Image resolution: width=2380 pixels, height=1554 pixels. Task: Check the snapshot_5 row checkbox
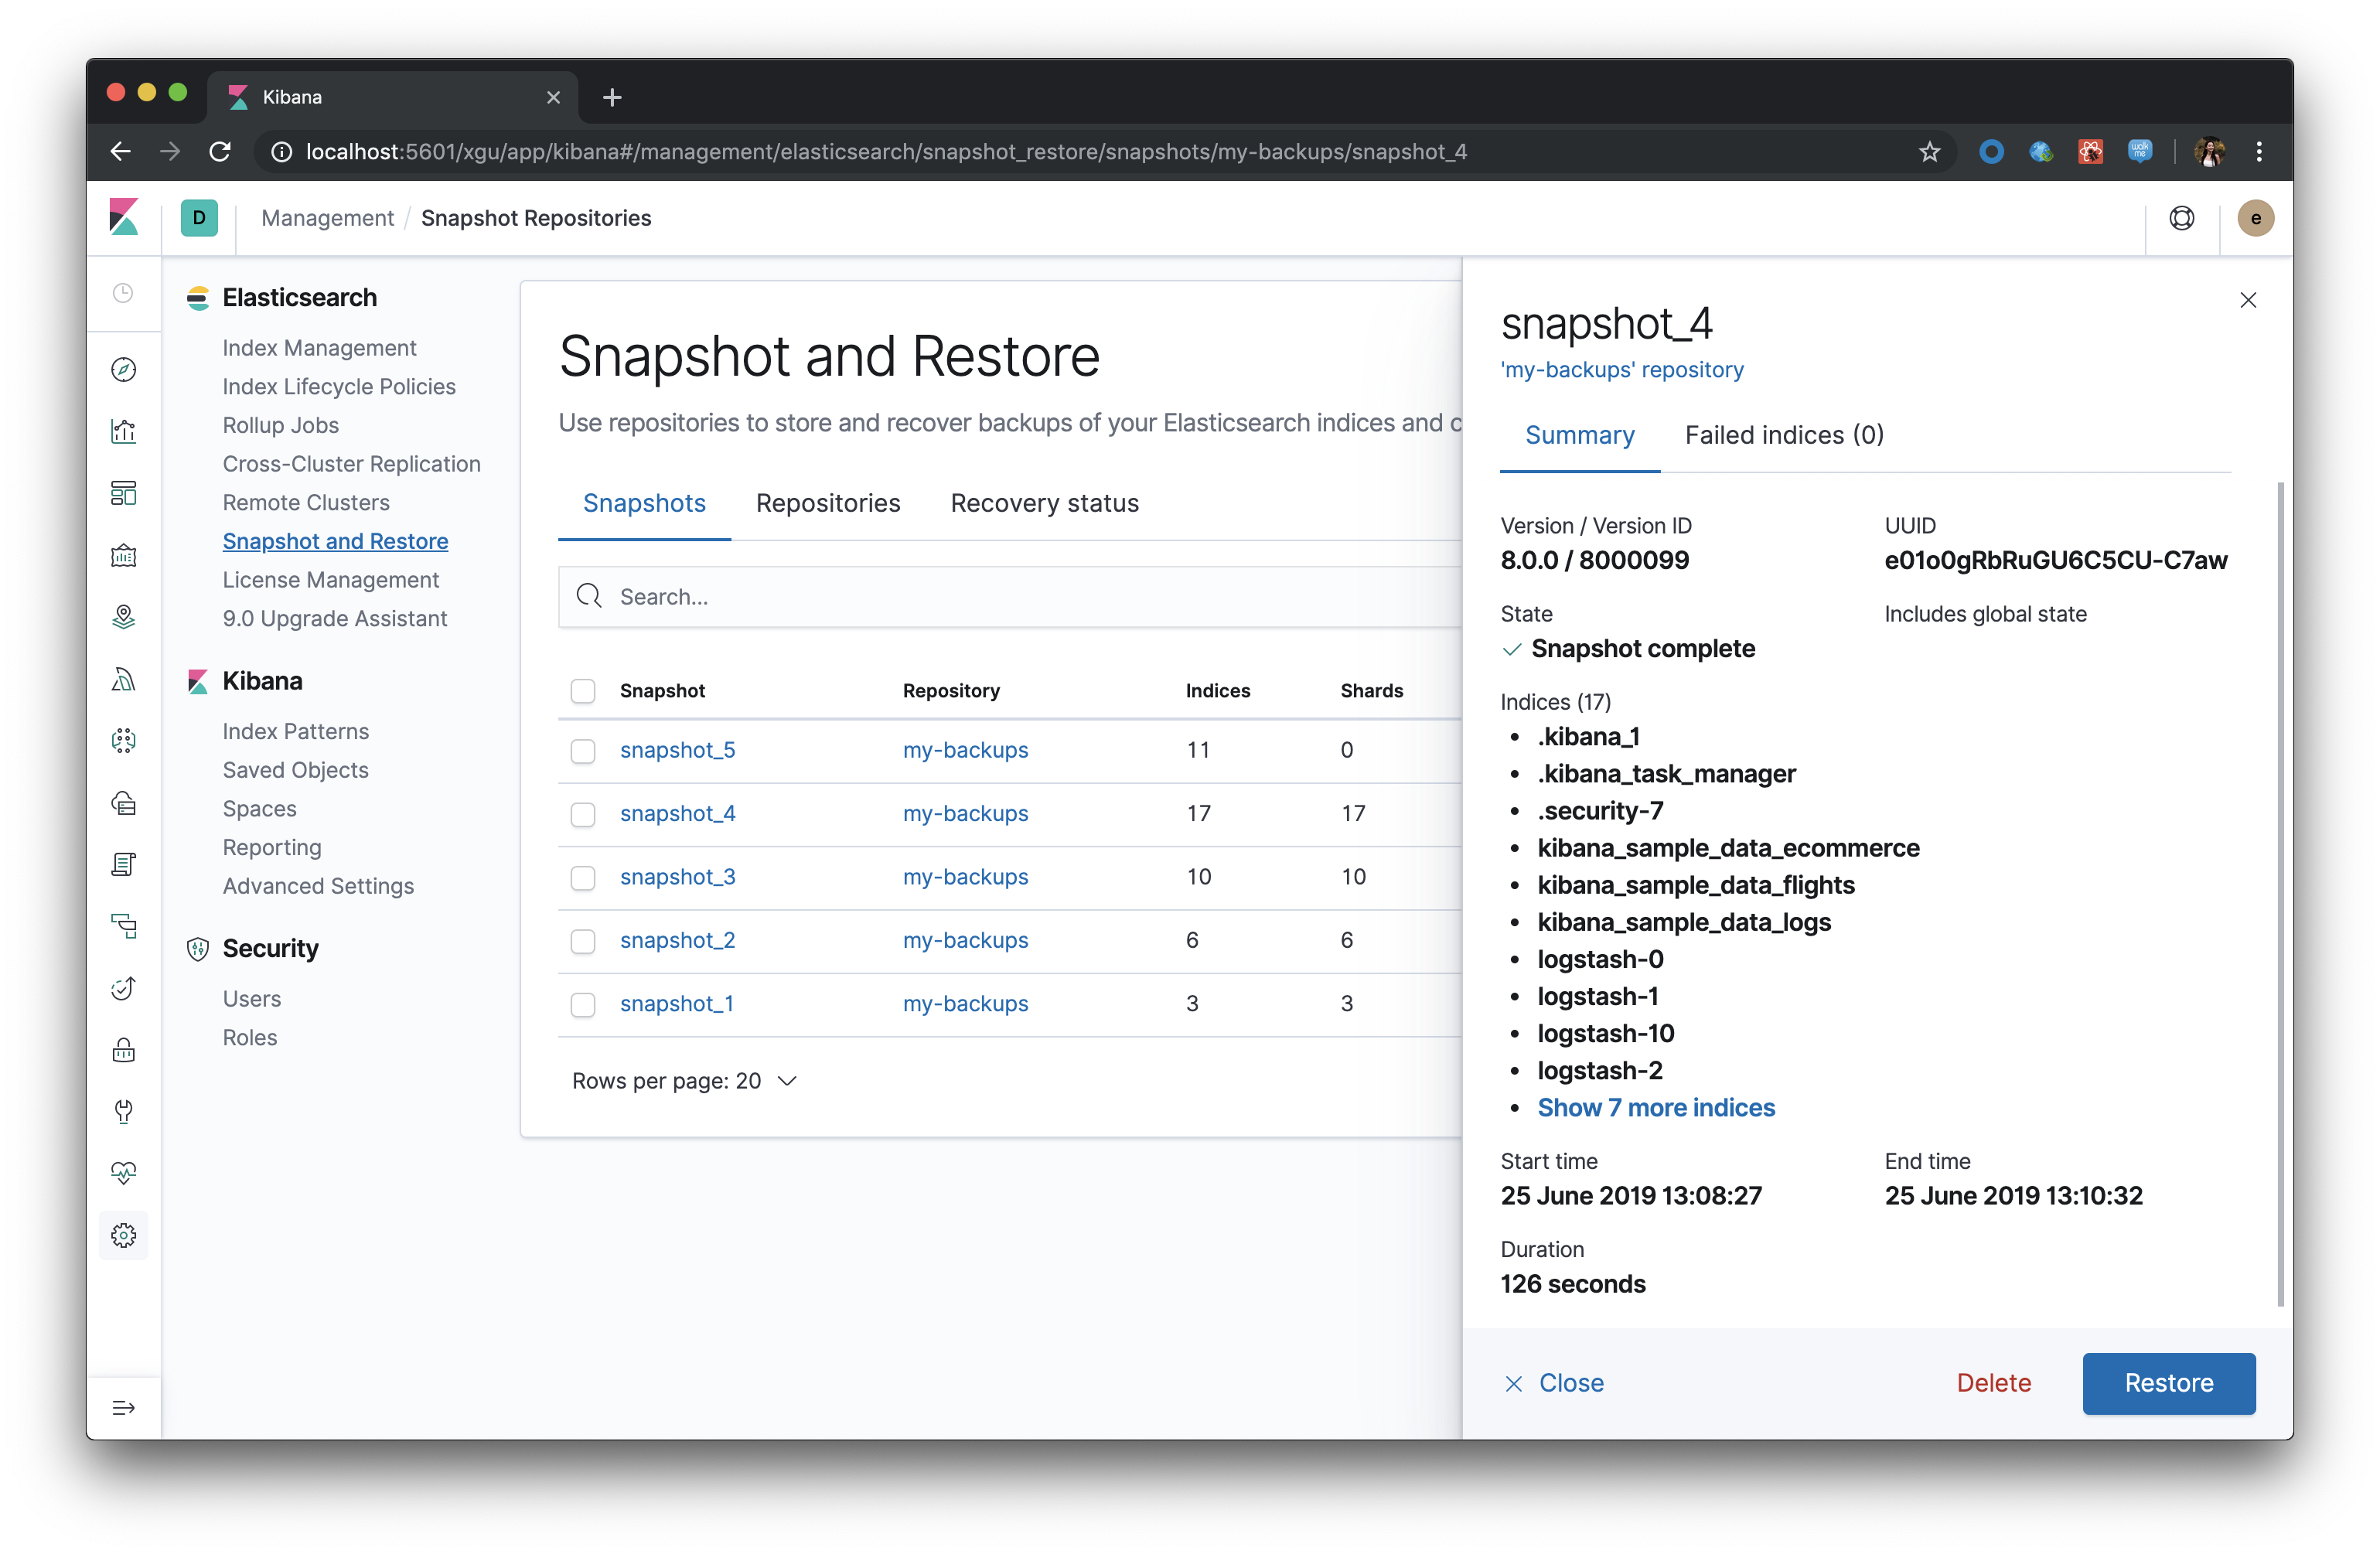583,751
